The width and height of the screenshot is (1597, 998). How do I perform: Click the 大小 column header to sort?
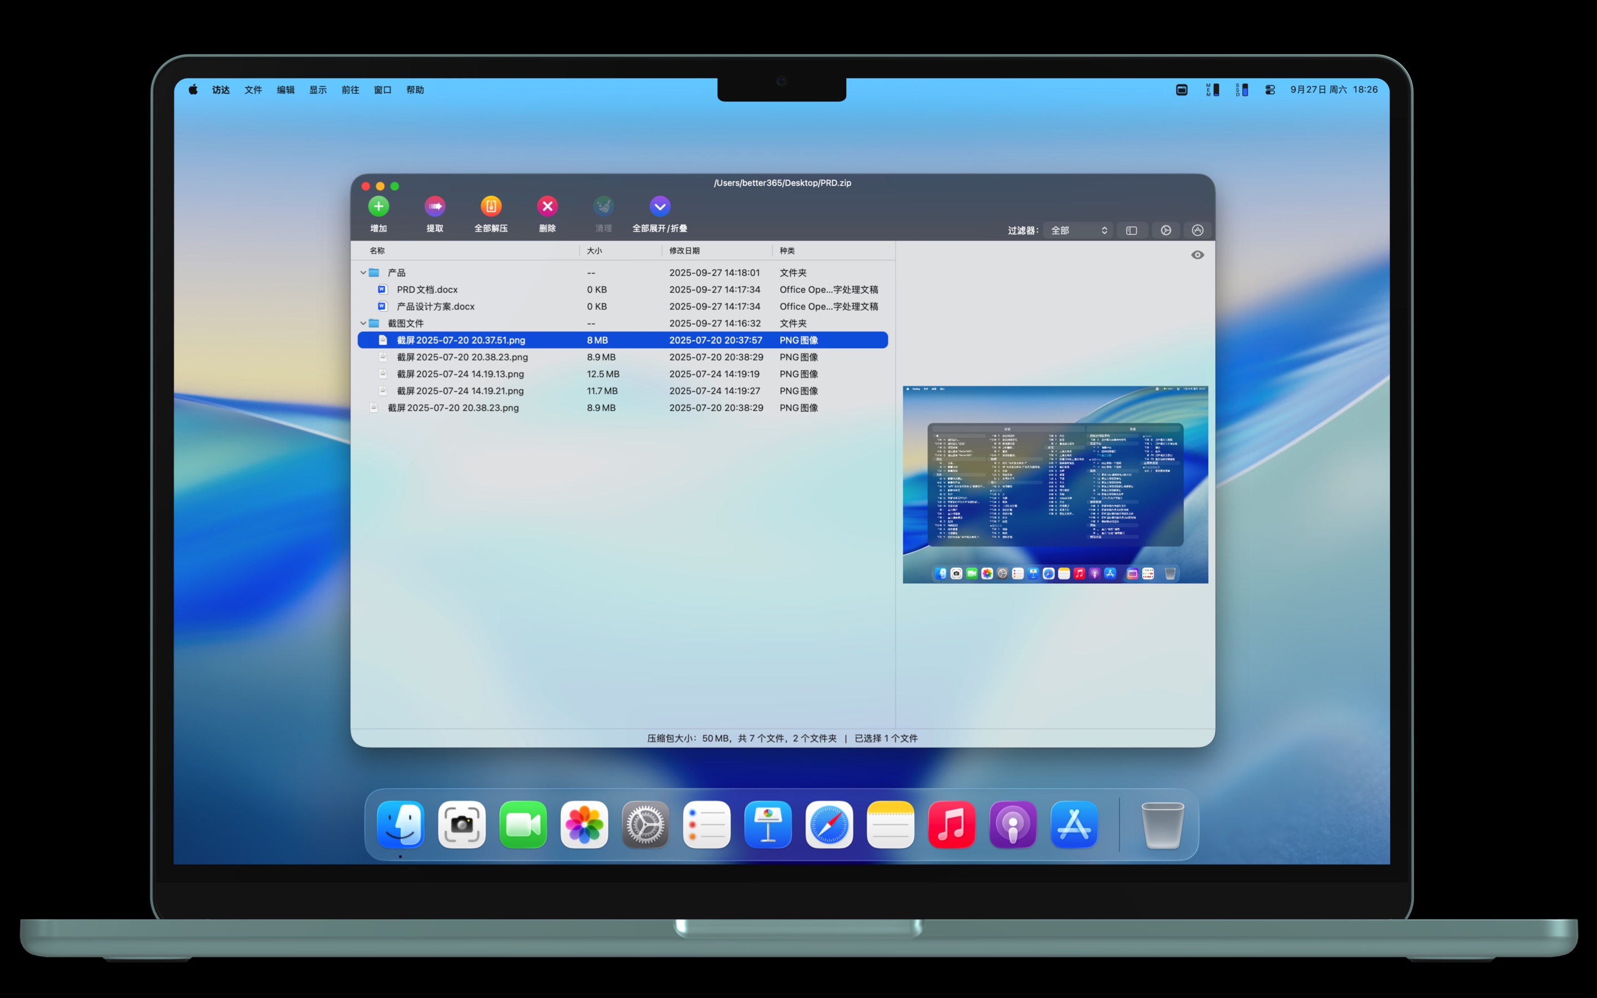594,251
